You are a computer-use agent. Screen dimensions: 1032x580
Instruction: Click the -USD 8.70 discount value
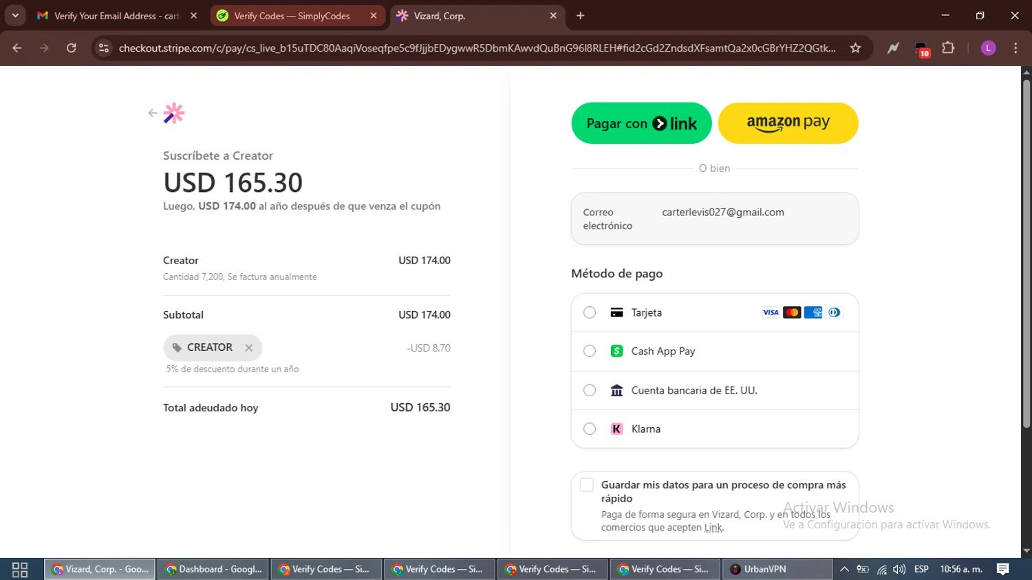click(x=429, y=348)
